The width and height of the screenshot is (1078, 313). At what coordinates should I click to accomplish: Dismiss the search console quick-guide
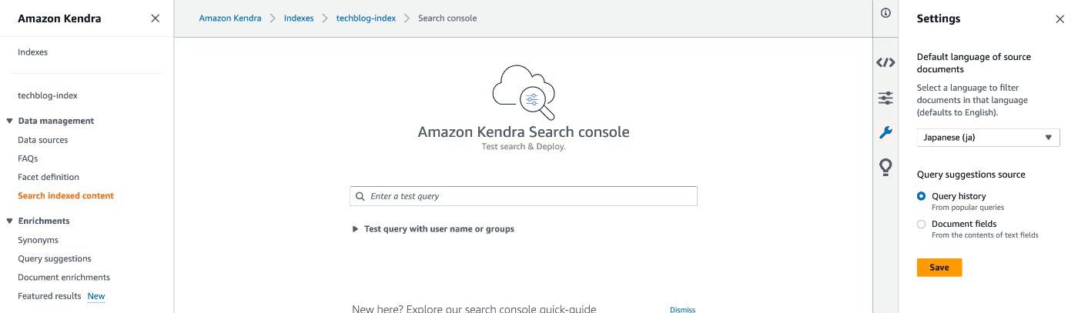click(682, 309)
